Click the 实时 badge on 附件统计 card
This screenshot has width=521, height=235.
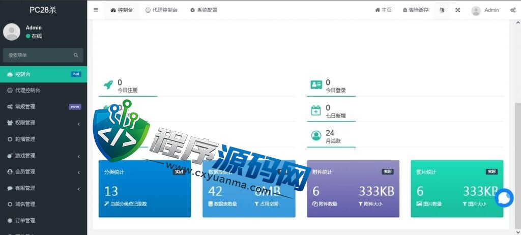pos(388,172)
